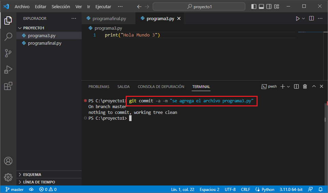
Task: Close the terminal panel
Action: click(x=322, y=86)
